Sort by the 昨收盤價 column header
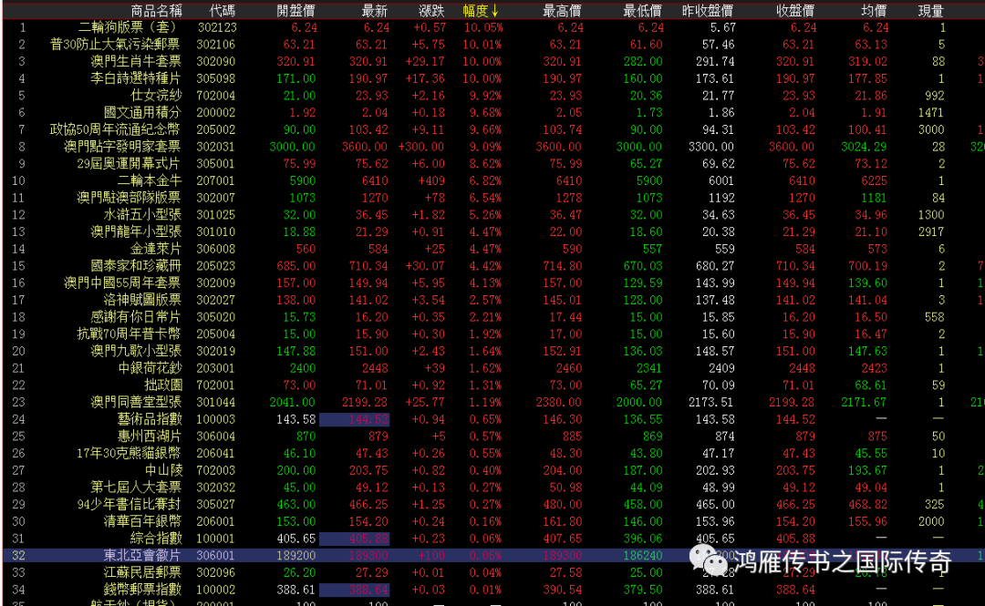The image size is (985, 606). coord(708,11)
